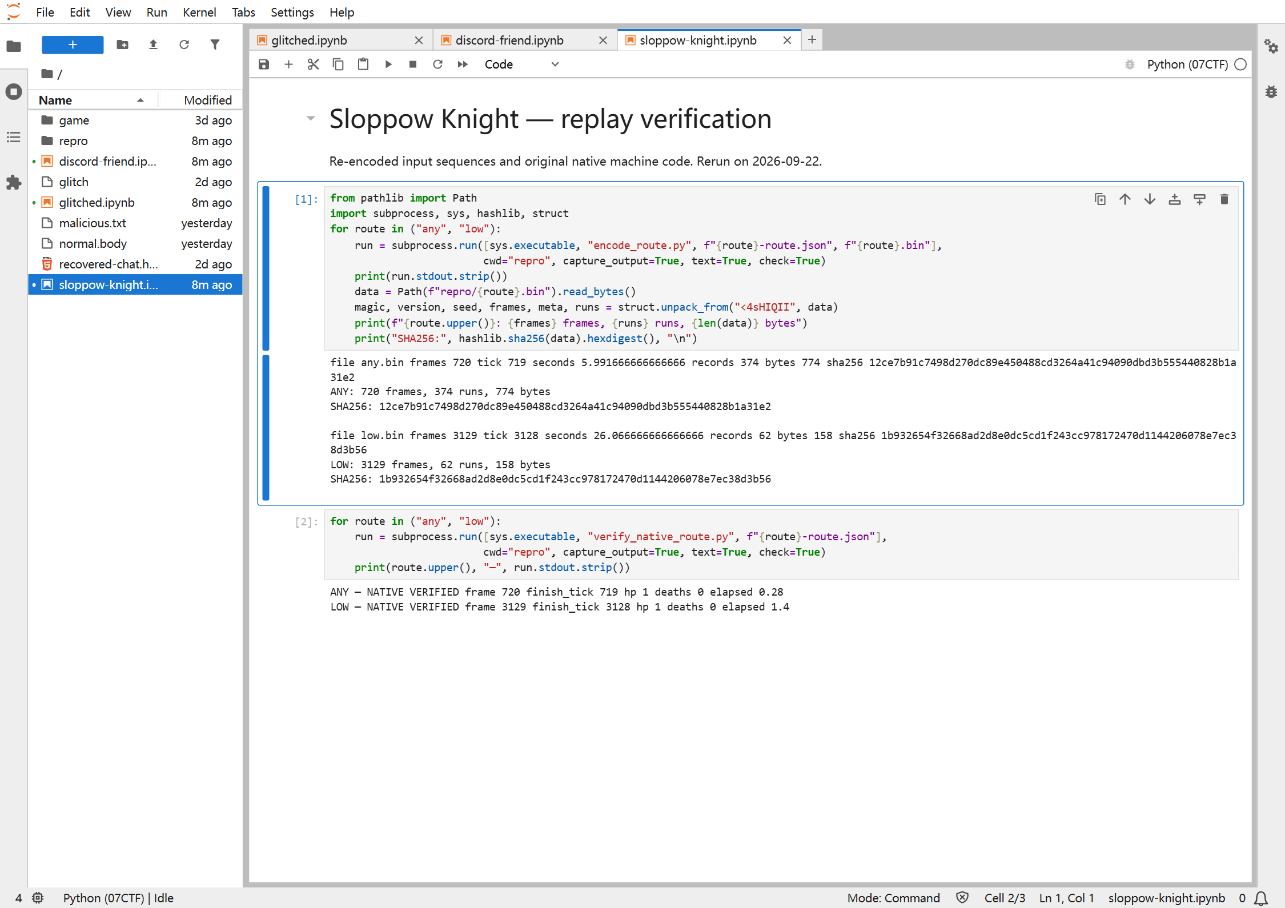Open the Help menu
Viewport: 1285px width, 908px height.
click(342, 12)
